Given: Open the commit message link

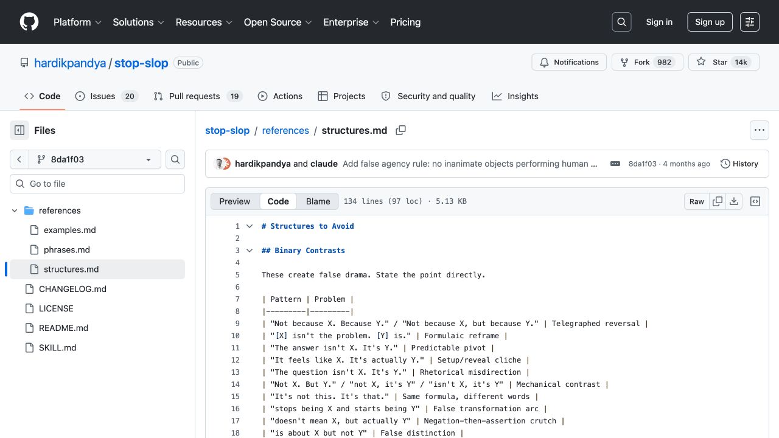Looking at the screenshot, I should point(470,164).
